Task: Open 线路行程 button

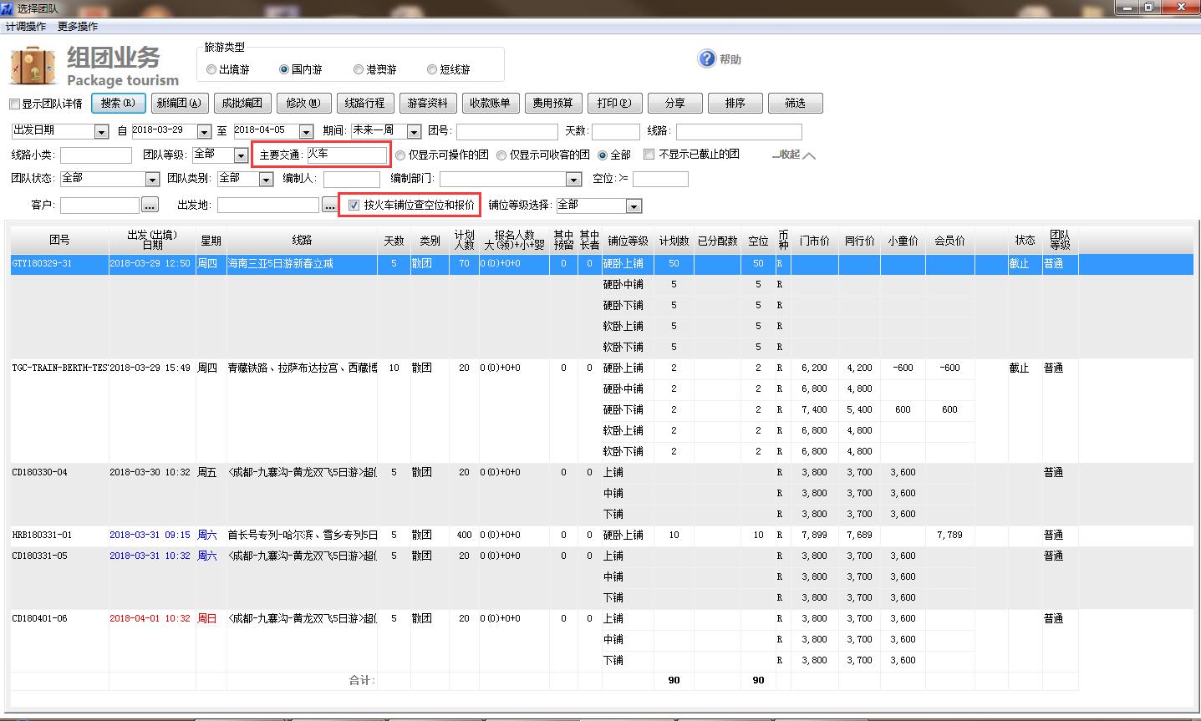Action: [365, 103]
